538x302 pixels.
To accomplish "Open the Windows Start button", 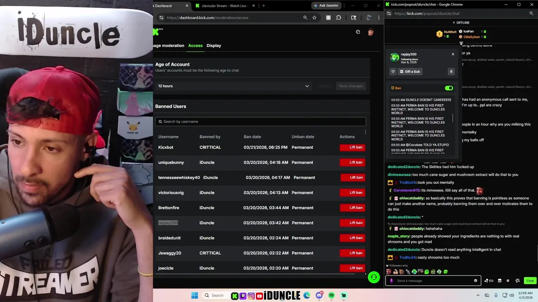I will (195, 295).
